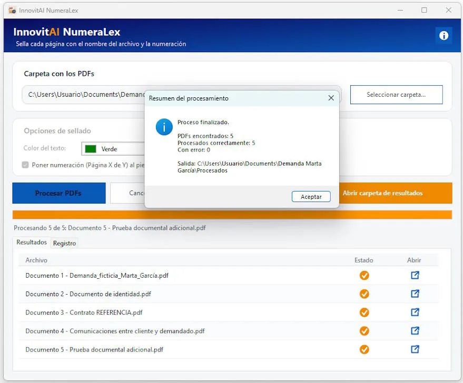Click the Estado column header
The image size is (463, 383).
click(x=364, y=260)
